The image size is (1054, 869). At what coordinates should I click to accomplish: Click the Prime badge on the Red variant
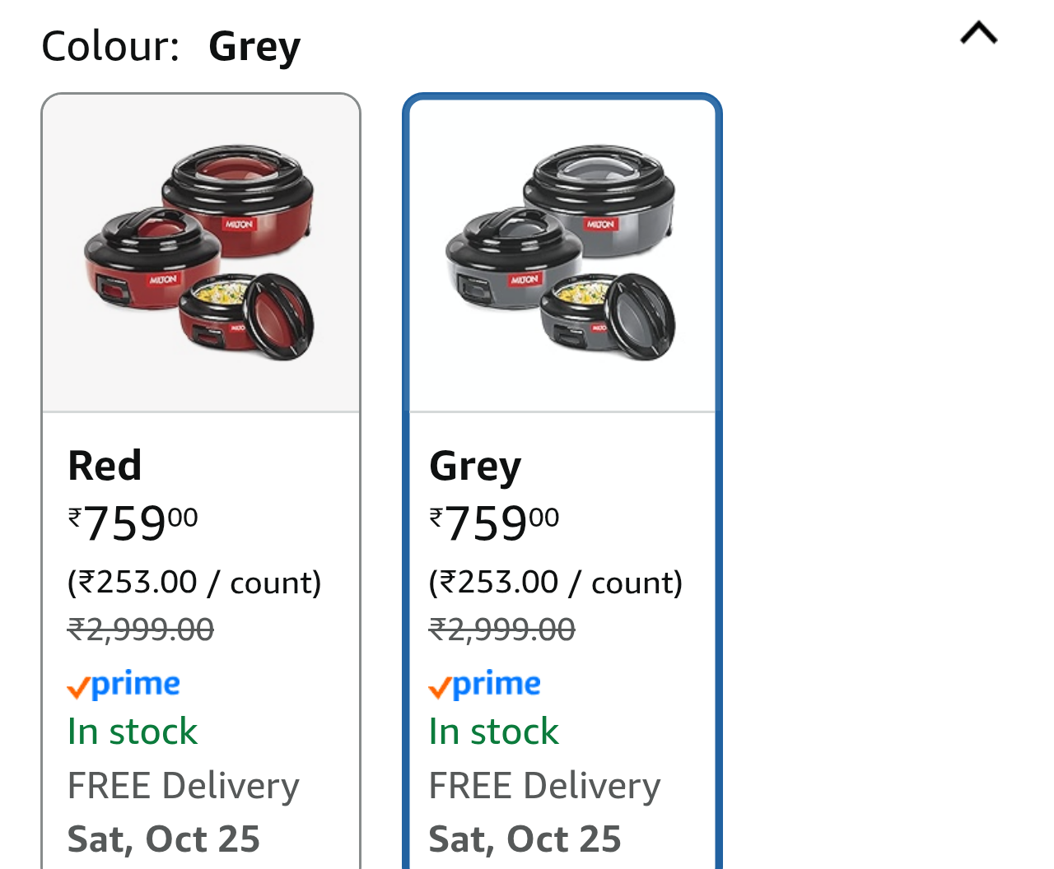click(x=123, y=684)
